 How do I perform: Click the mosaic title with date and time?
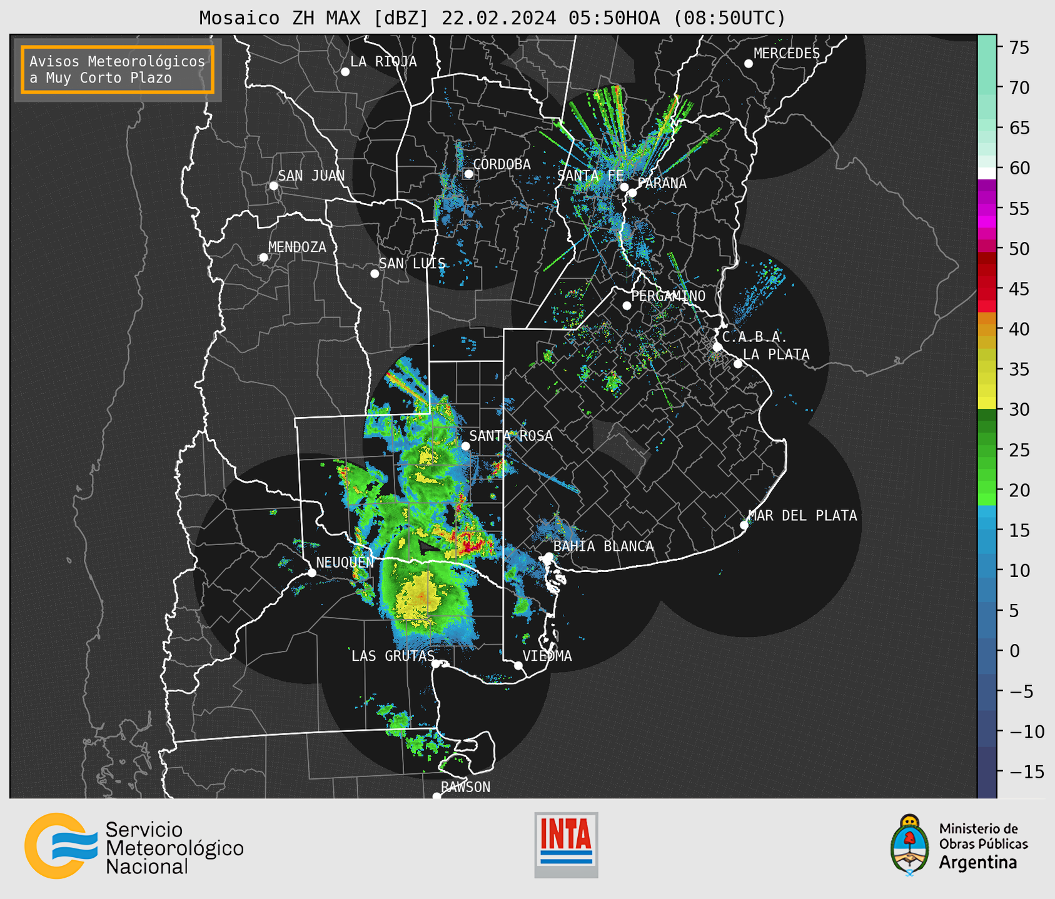492,18
